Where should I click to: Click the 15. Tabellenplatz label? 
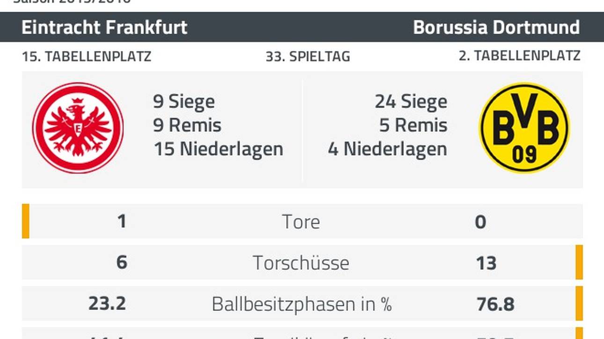click(87, 56)
